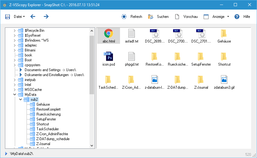The height and width of the screenshot is (158, 257).
Task: Select the DSC_2701 NEF image file
Action: click(x=201, y=36)
